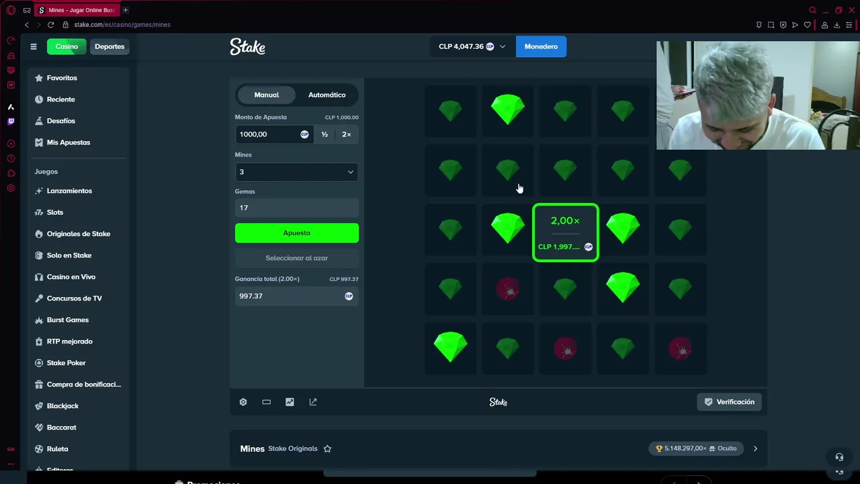Open Originales de Stake
860x484 pixels.
point(78,234)
